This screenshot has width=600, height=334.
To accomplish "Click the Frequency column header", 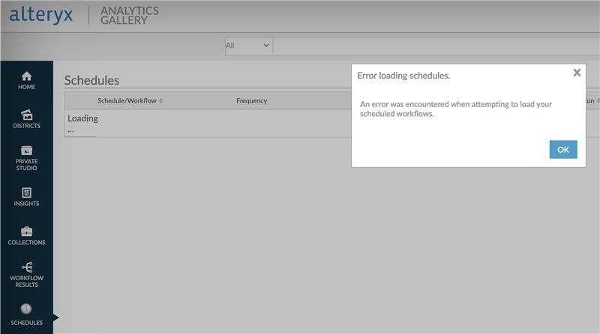I will pos(251,100).
